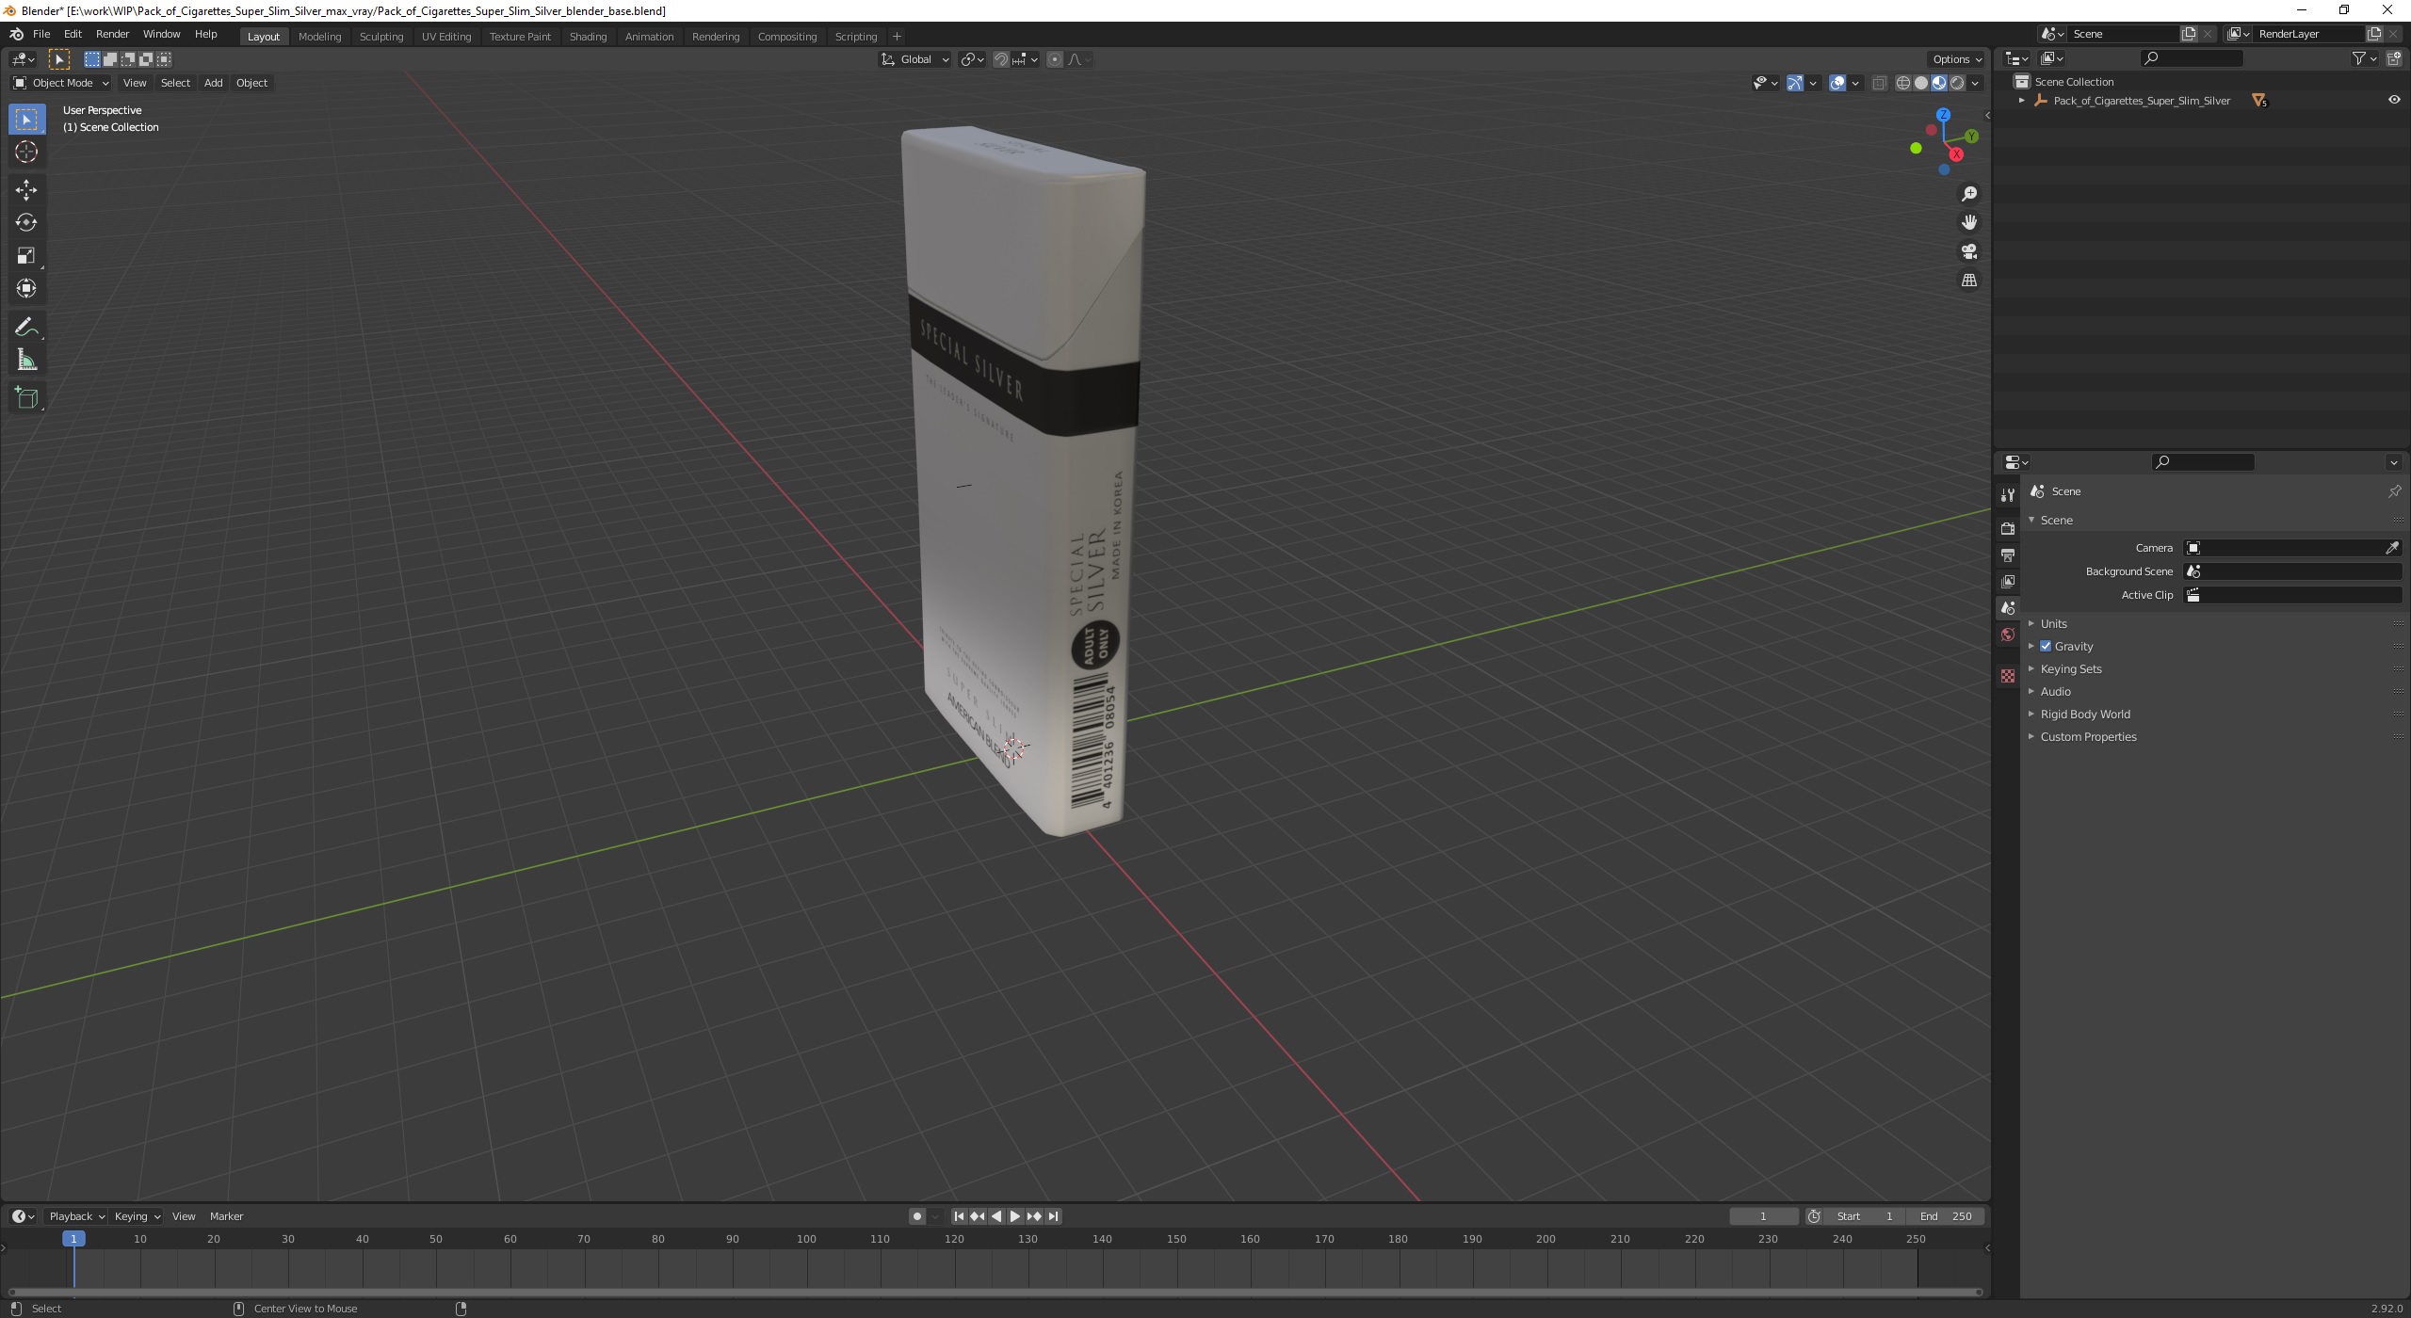Switch to the UV Editing workspace tab

pyautogui.click(x=446, y=37)
